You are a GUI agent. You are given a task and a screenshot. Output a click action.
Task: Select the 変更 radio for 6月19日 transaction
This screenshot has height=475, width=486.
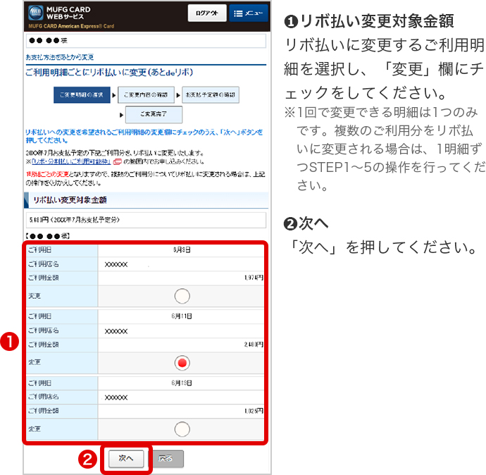(x=182, y=428)
